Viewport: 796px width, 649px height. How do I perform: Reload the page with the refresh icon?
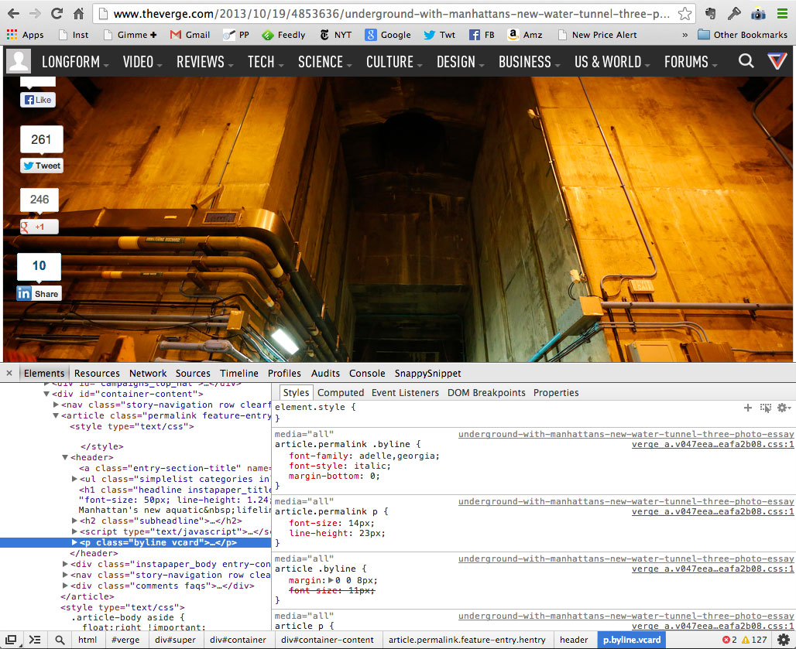(x=57, y=14)
